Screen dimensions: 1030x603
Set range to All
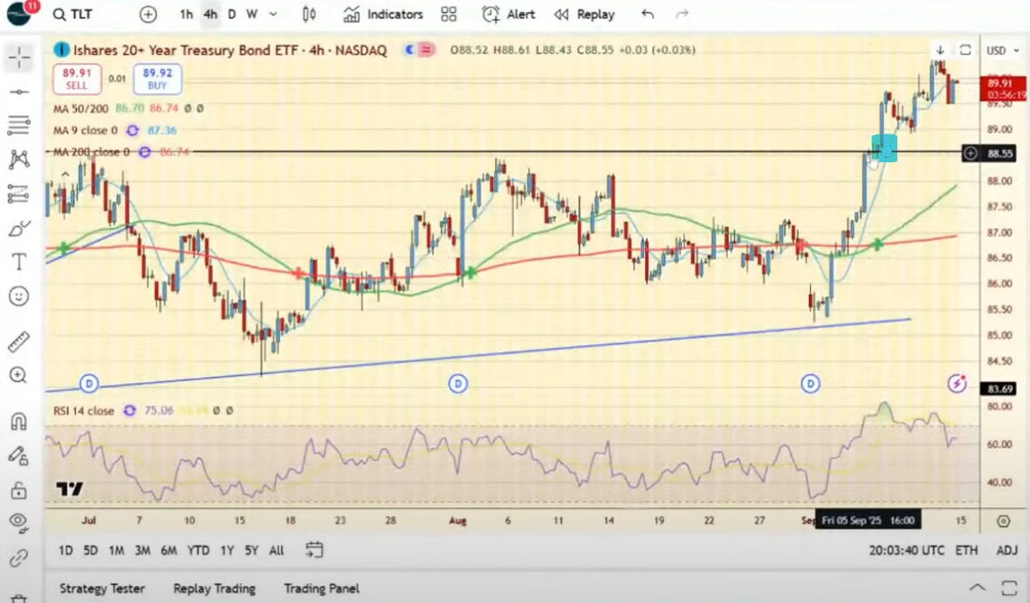(277, 551)
